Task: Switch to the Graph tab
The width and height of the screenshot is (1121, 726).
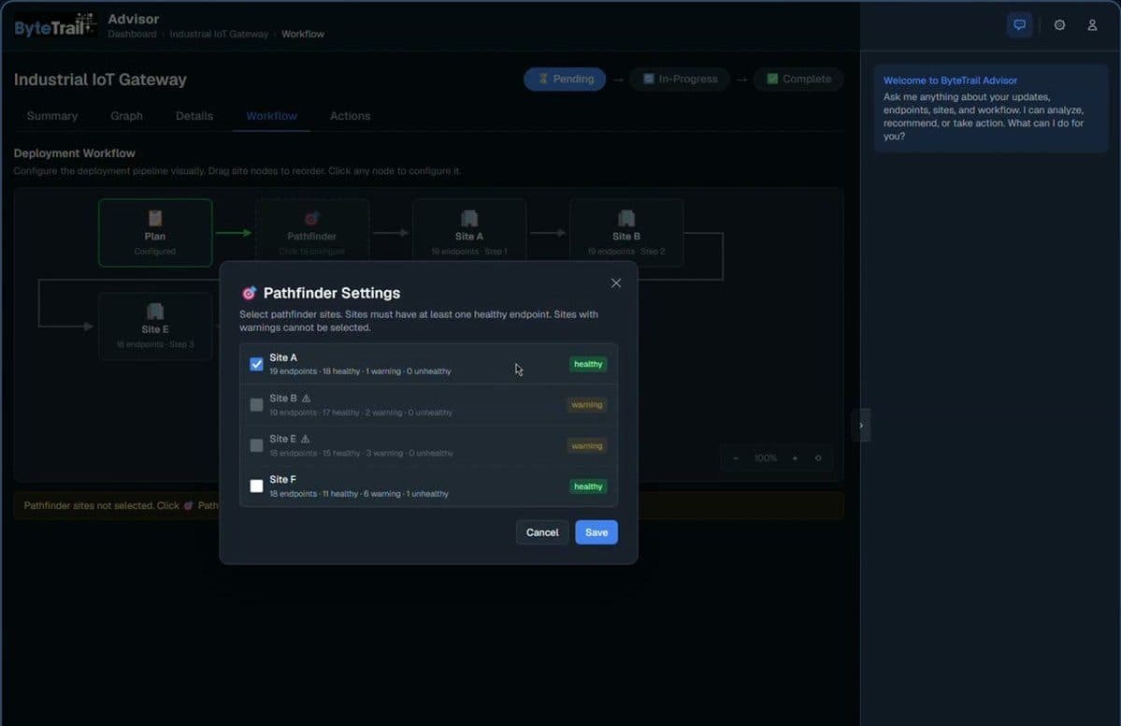Action: pos(126,116)
